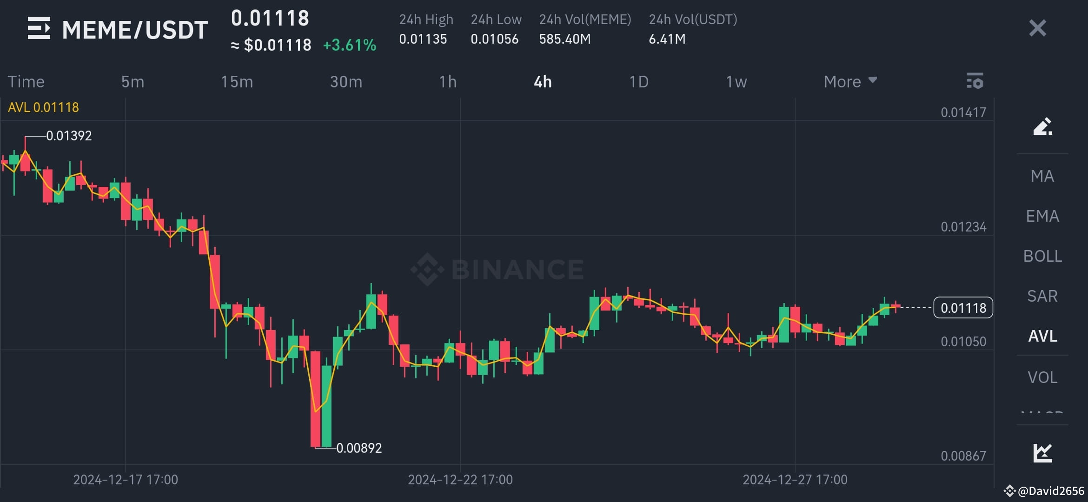Open the indicator settings gear icon
Viewport: 1088px width, 502px height.
point(975,81)
